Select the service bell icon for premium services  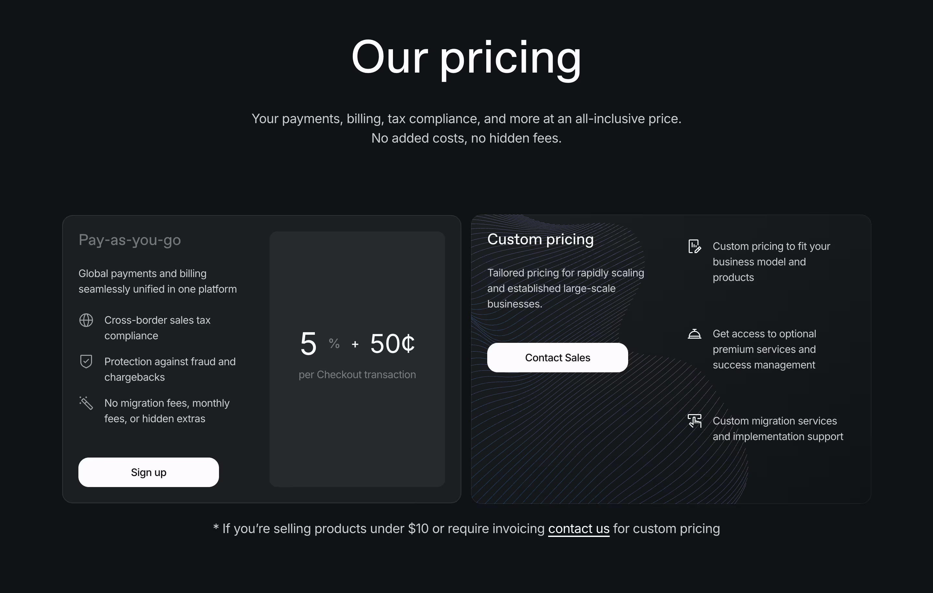pos(694,333)
